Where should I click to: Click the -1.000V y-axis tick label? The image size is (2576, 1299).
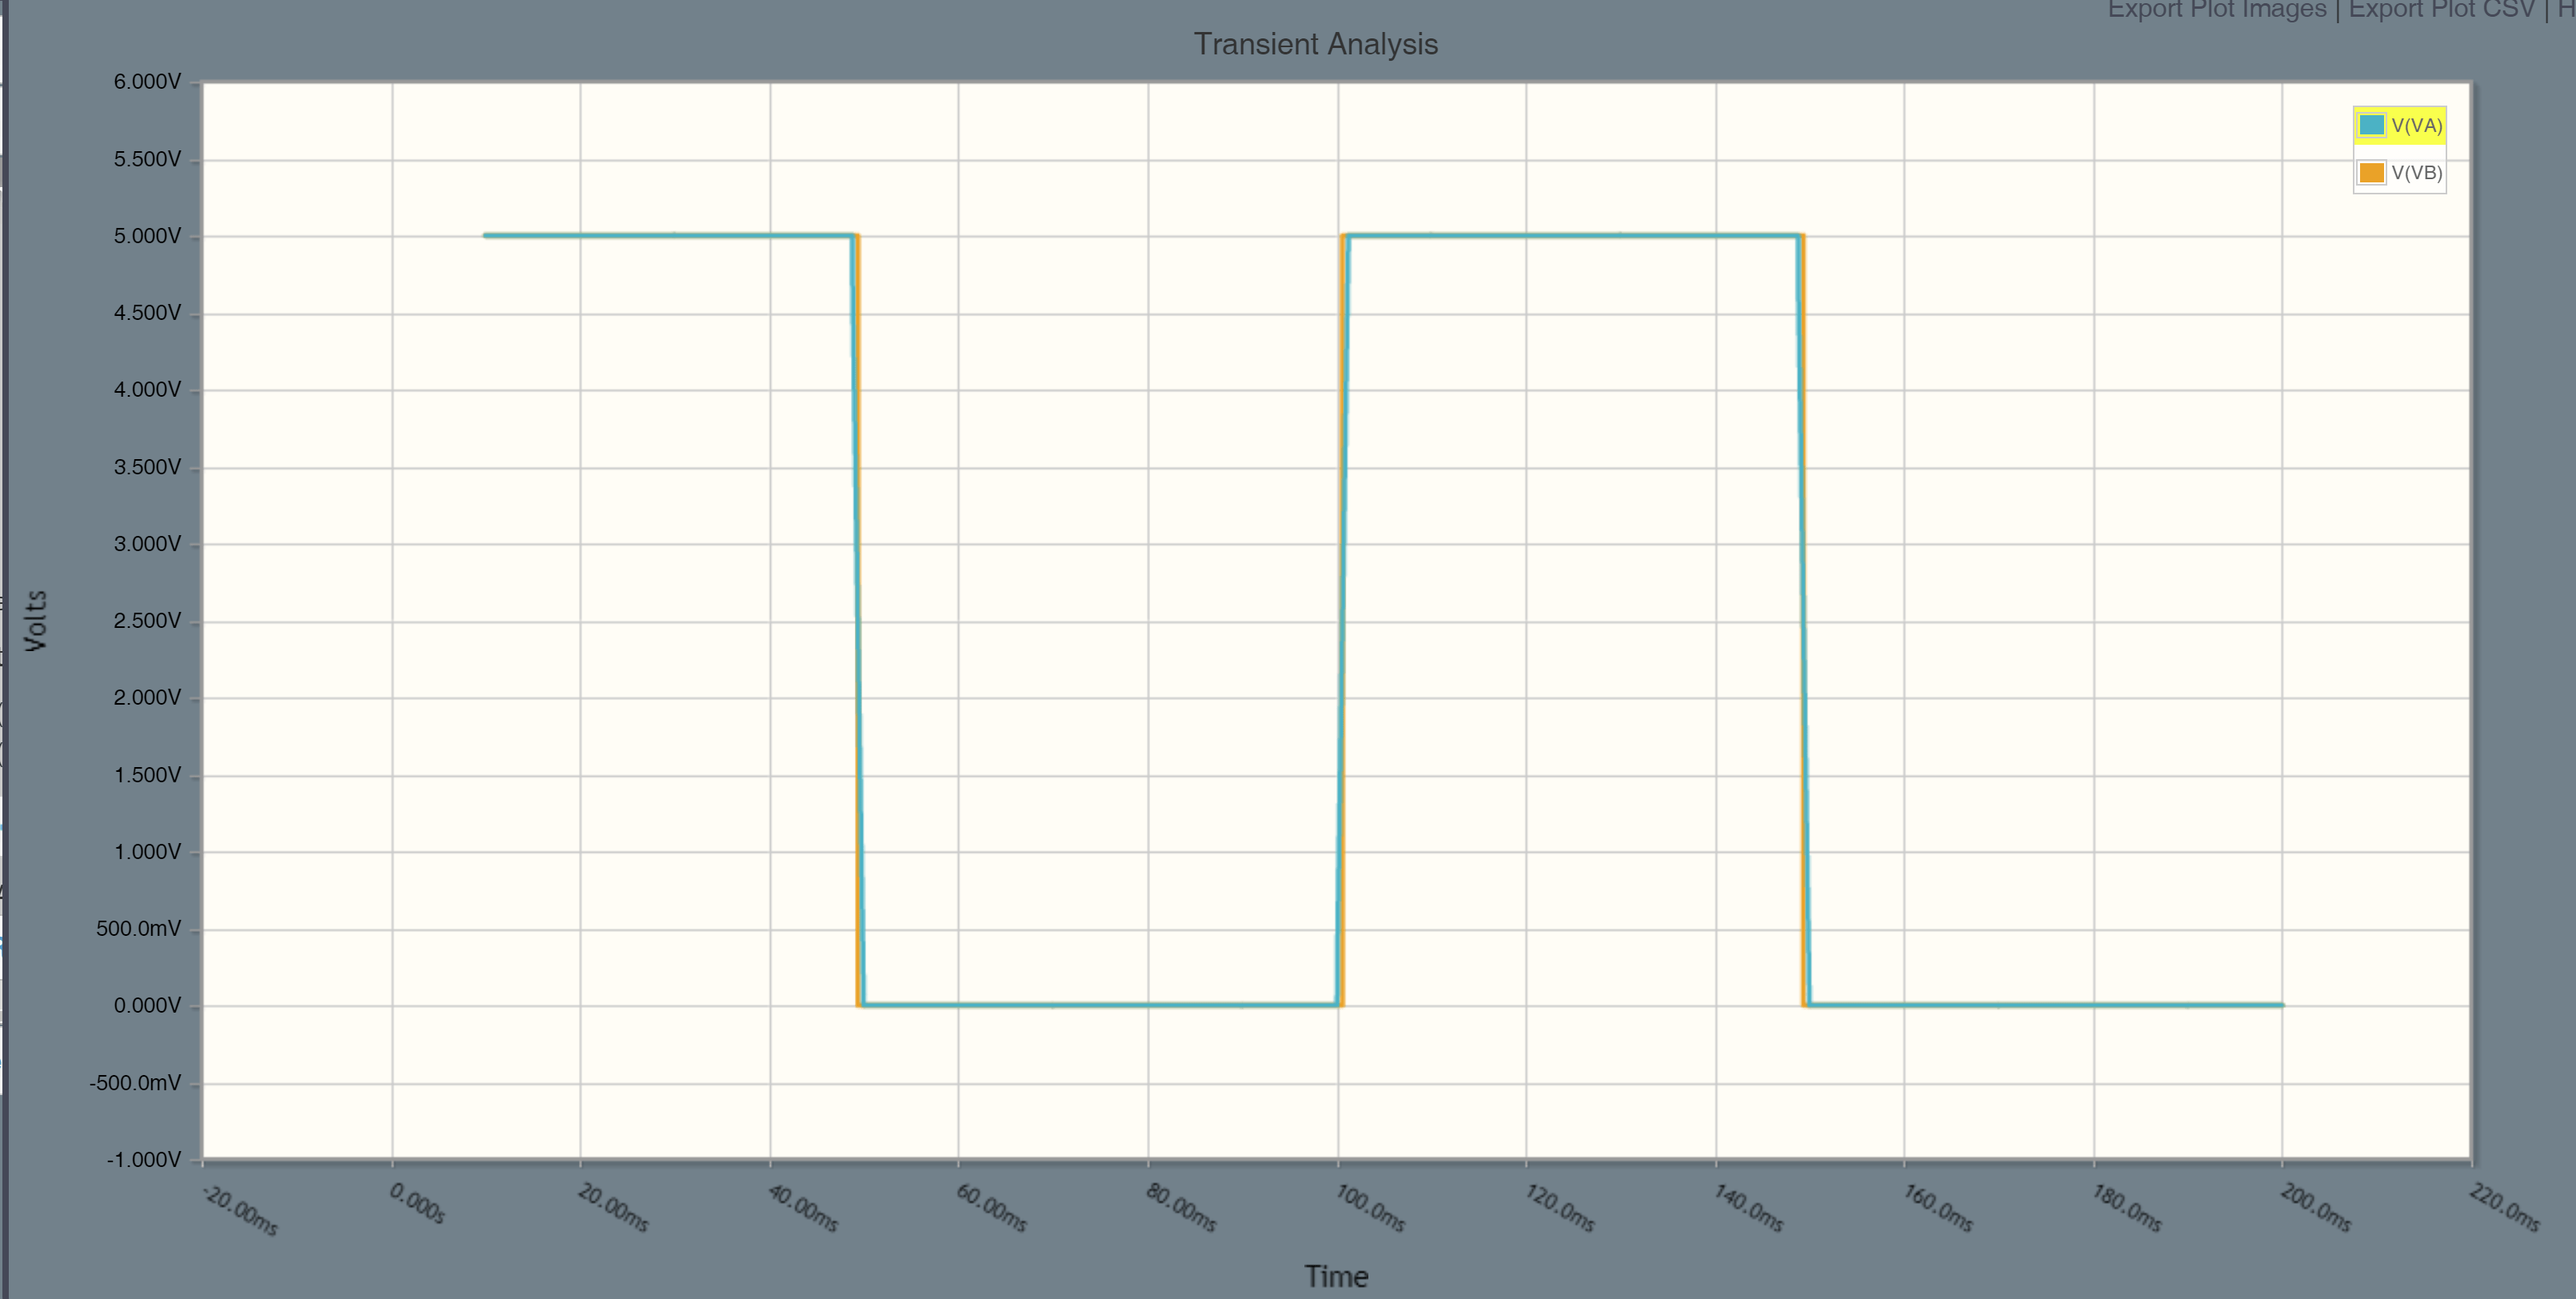tap(145, 1160)
